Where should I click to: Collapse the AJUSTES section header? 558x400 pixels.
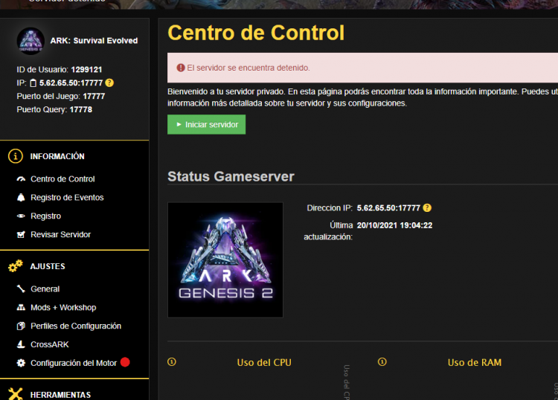(x=48, y=266)
